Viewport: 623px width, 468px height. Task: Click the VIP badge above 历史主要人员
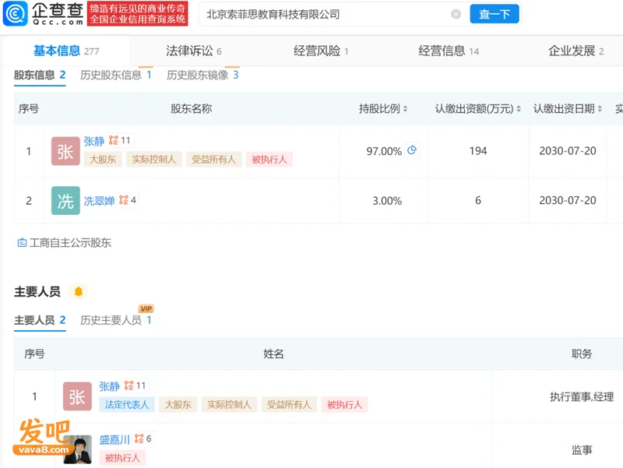pos(146,308)
